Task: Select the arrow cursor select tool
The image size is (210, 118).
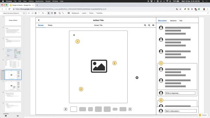Action: tap(49, 13)
